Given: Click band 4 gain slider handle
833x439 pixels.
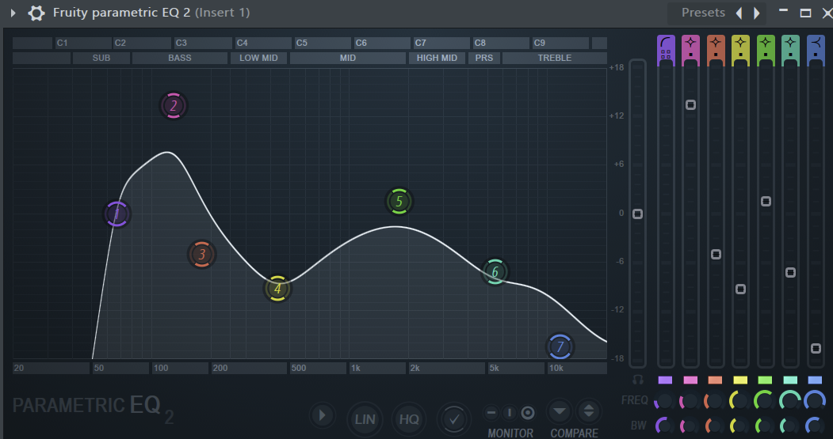Looking at the screenshot, I should [x=740, y=289].
